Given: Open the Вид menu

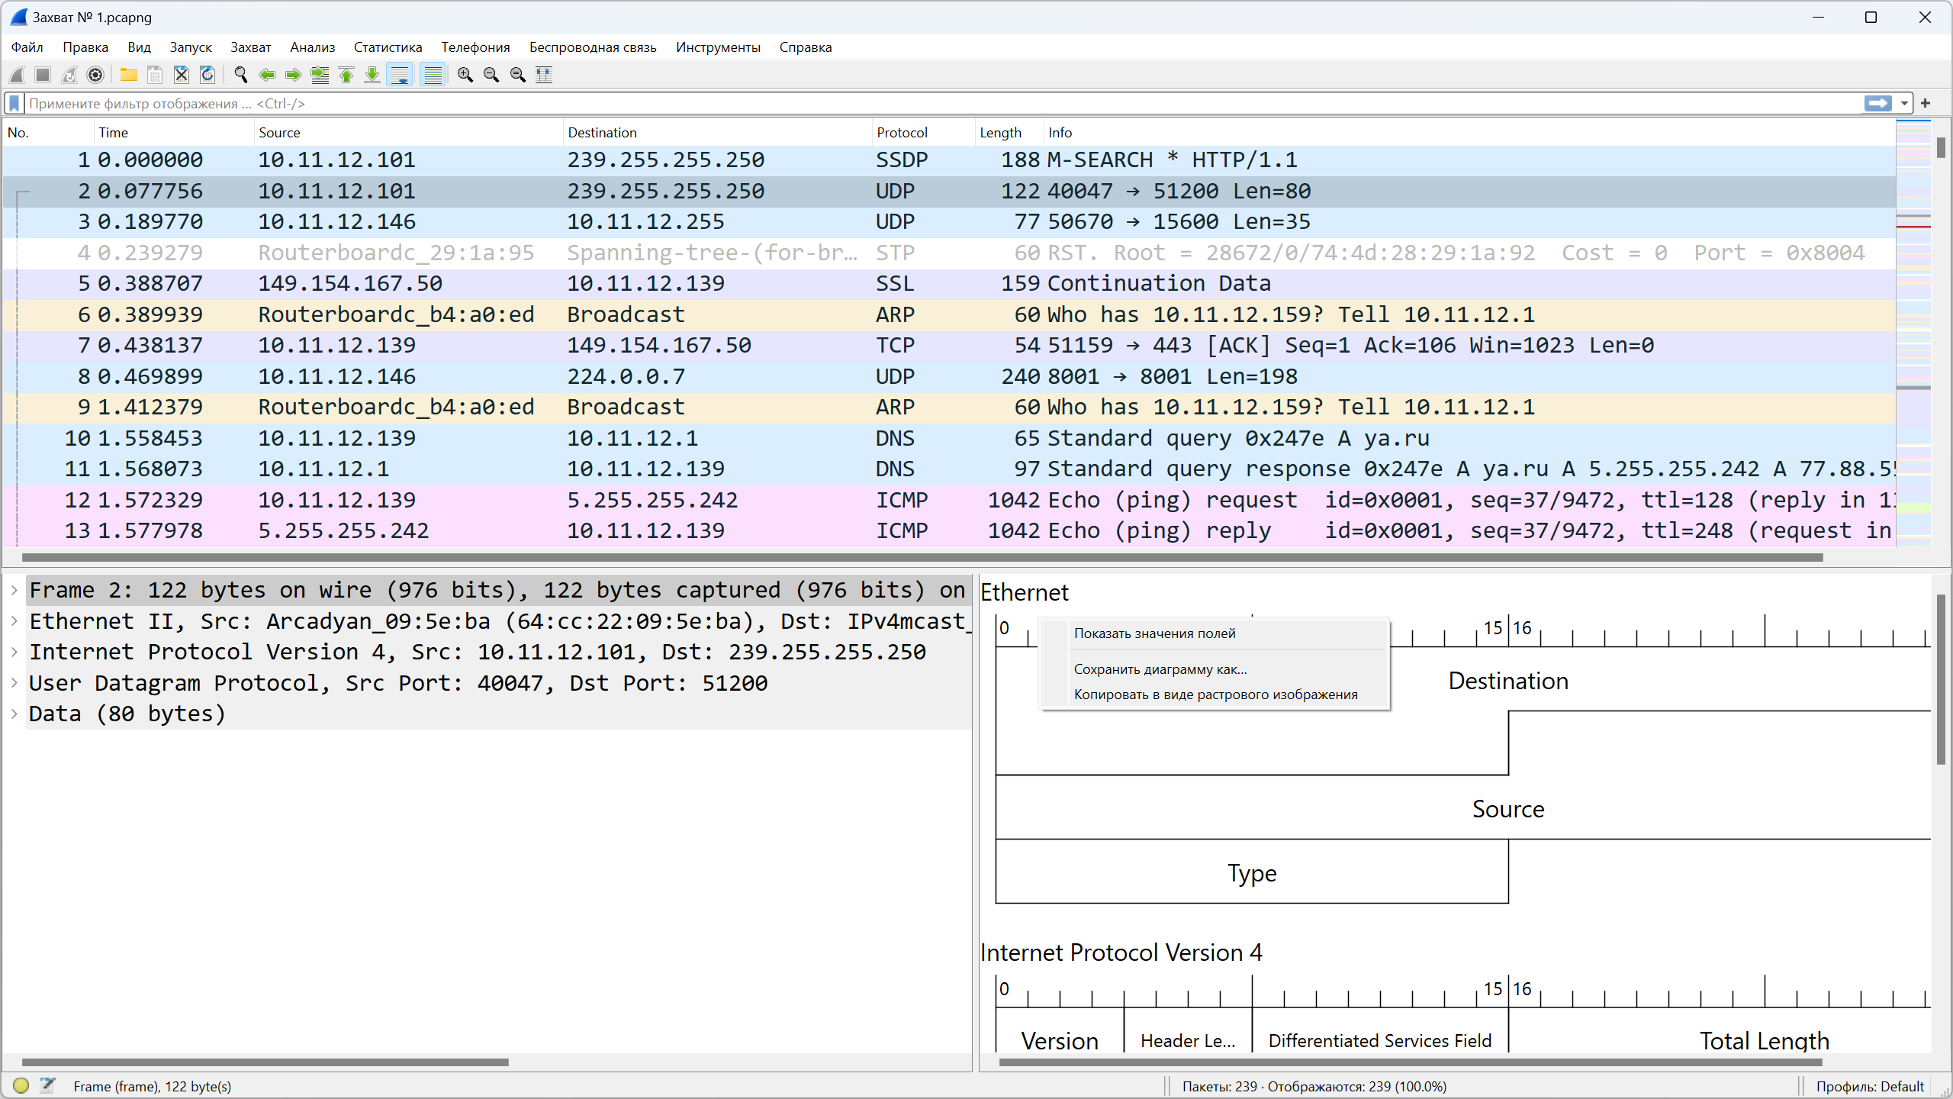Looking at the screenshot, I should [139, 47].
